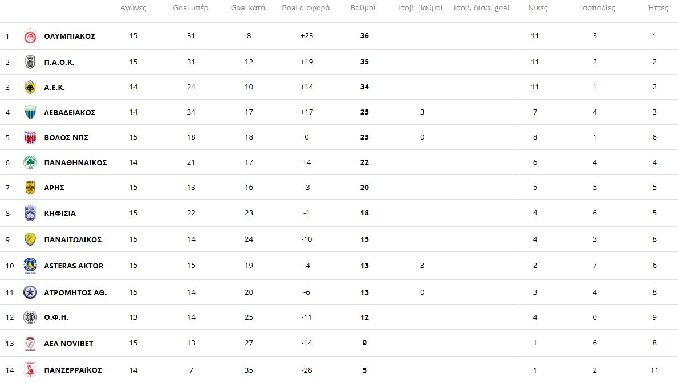Screen dimensions: 678x383
Task: Click the Αγώνες column header
Action: coord(133,8)
